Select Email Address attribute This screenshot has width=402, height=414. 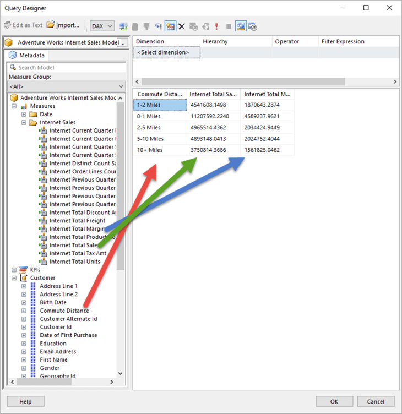click(x=58, y=351)
